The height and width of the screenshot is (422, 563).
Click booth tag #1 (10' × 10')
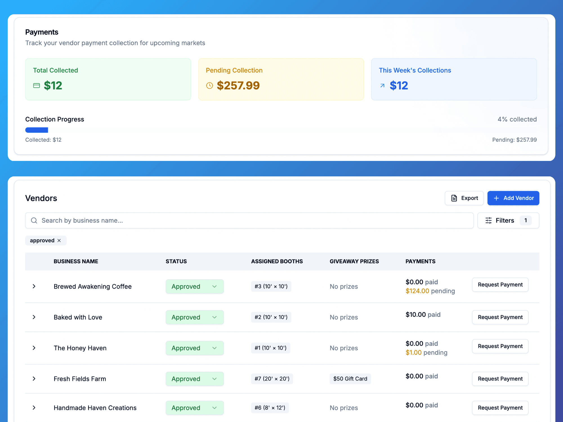271,348
